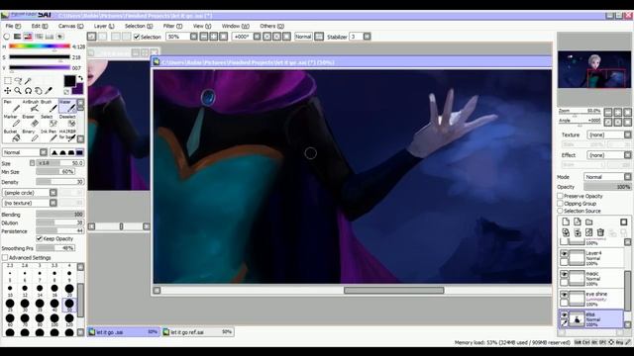This screenshot has height=356, width=634.
Task: Open the Window menu
Action: (x=236, y=26)
